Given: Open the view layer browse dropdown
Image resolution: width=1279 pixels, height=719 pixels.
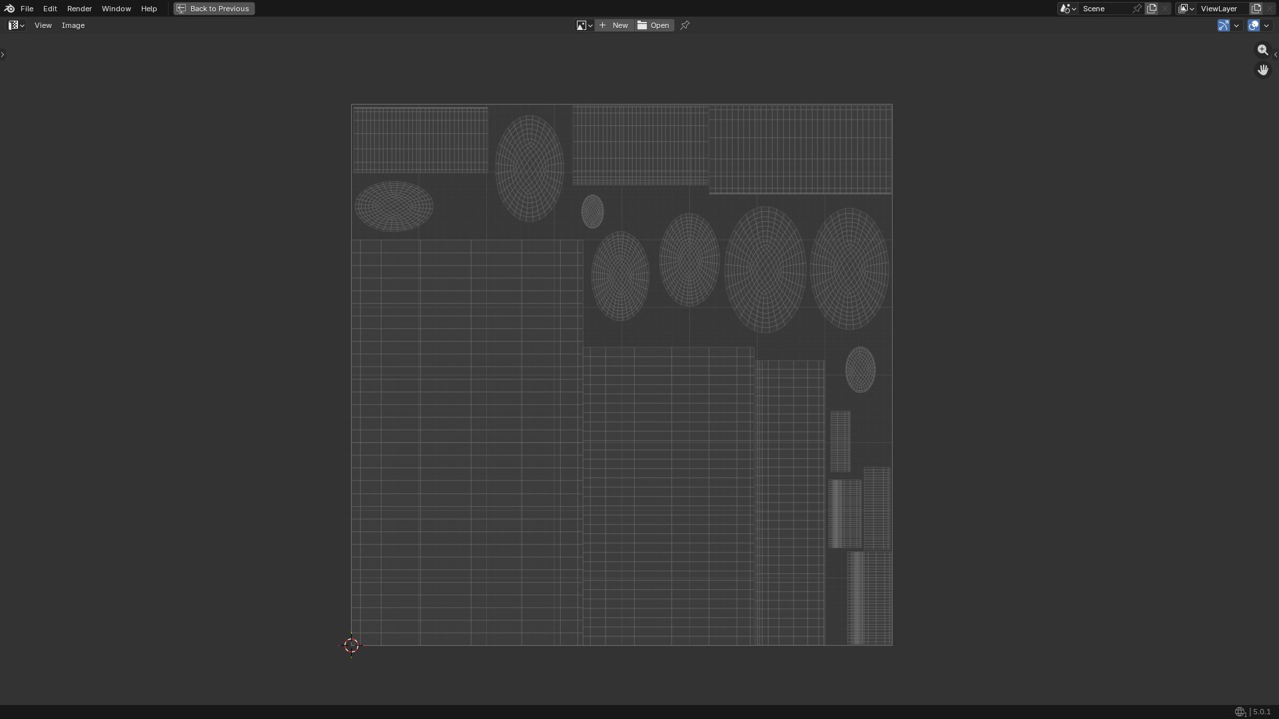Looking at the screenshot, I should (x=1186, y=9).
